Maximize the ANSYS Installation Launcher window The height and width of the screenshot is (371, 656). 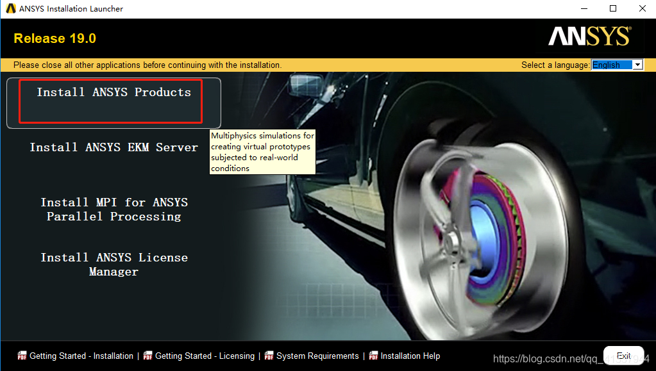(613, 8)
